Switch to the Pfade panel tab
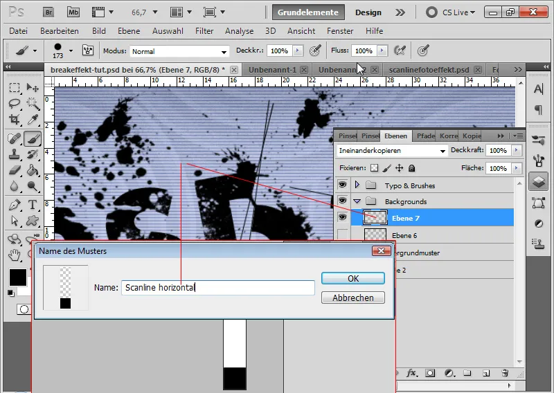The width and height of the screenshot is (554, 393). click(425, 136)
